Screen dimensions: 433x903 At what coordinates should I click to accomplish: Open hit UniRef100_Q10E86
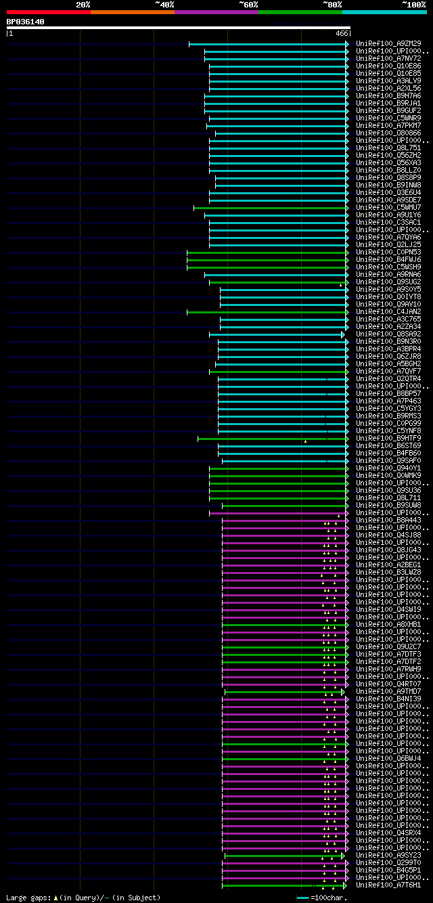pyautogui.click(x=388, y=66)
